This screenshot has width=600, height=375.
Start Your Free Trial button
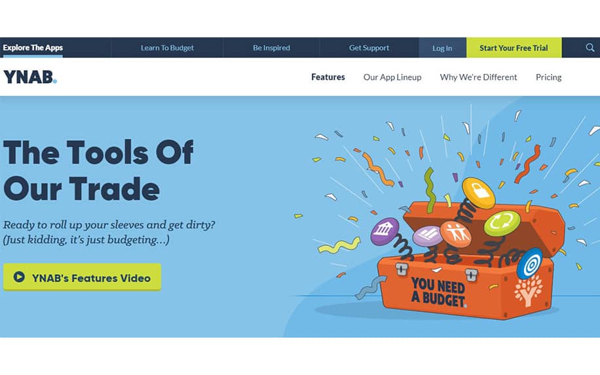pyautogui.click(x=514, y=48)
